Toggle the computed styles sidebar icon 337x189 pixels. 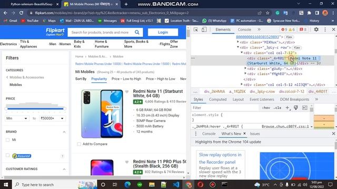305,108
